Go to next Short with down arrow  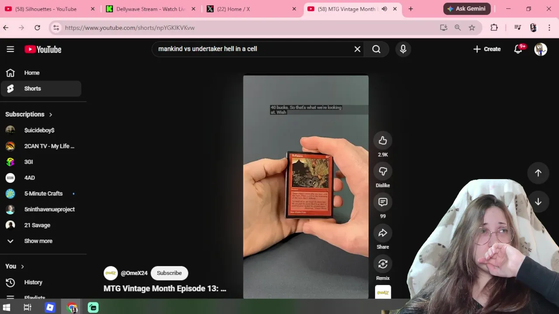pos(538,201)
